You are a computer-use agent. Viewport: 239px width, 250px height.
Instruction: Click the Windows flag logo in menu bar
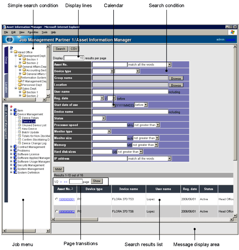pyautogui.click(x=232, y=32)
